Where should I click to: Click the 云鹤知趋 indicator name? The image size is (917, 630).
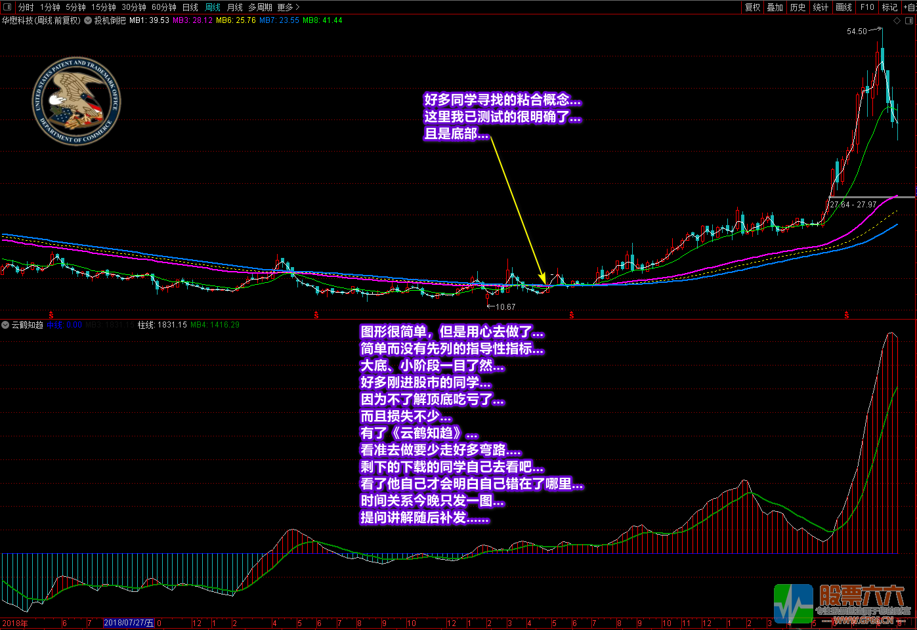[28, 325]
